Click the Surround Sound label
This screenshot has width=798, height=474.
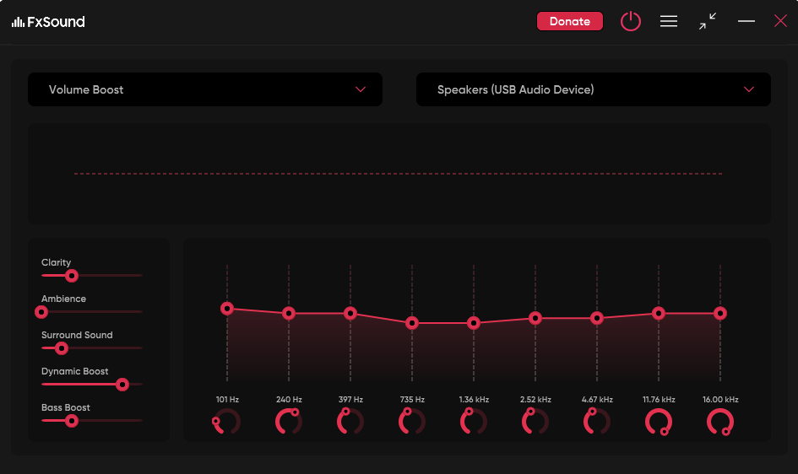77,335
